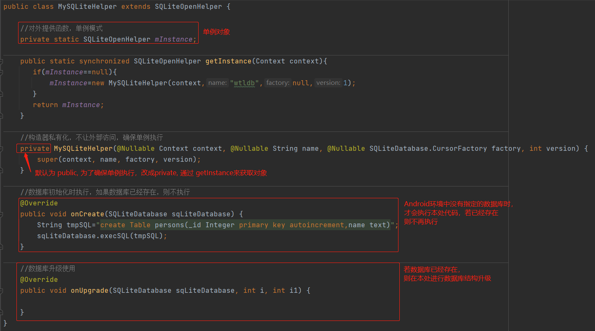The width and height of the screenshot is (595, 331).
Task: Click MySQLiteHelper in the constructor signature
Action: click(83, 149)
